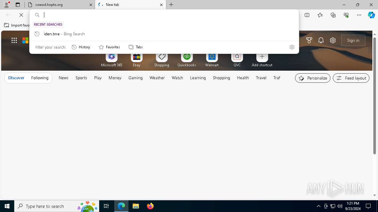Select the New tab tab
The width and height of the screenshot is (378, 212).
pos(131,5)
